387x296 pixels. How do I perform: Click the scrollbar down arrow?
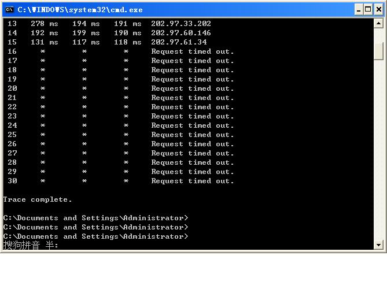(379, 245)
